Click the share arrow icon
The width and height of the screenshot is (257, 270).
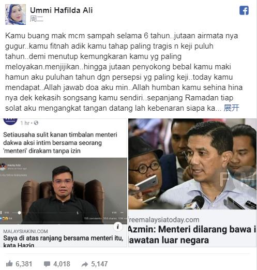click(85, 264)
